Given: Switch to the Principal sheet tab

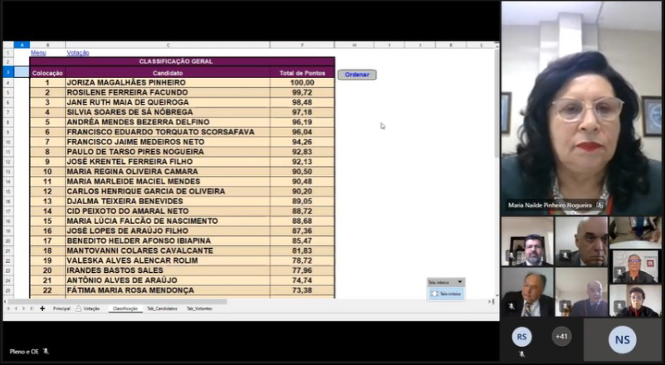Looking at the screenshot, I should [x=61, y=309].
